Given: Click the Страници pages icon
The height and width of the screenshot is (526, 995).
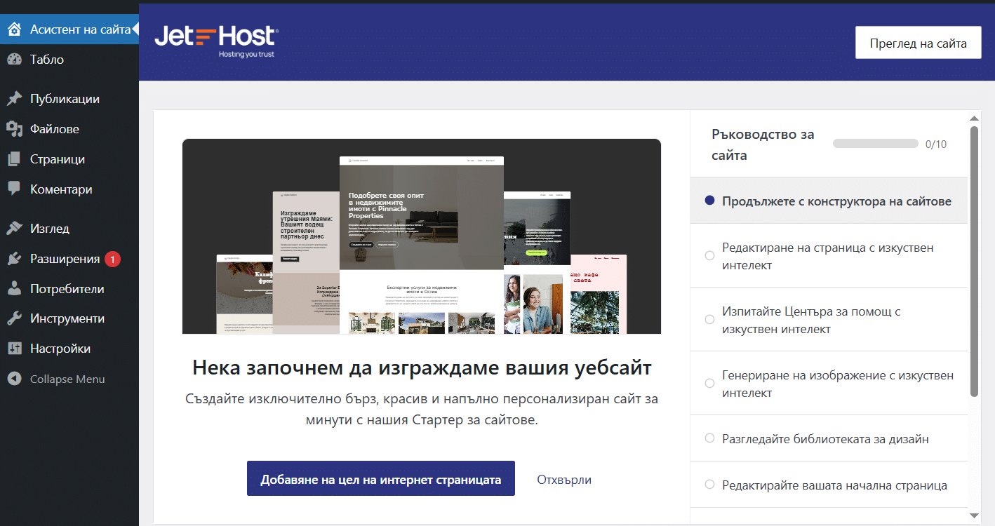Looking at the screenshot, I should tap(14, 159).
